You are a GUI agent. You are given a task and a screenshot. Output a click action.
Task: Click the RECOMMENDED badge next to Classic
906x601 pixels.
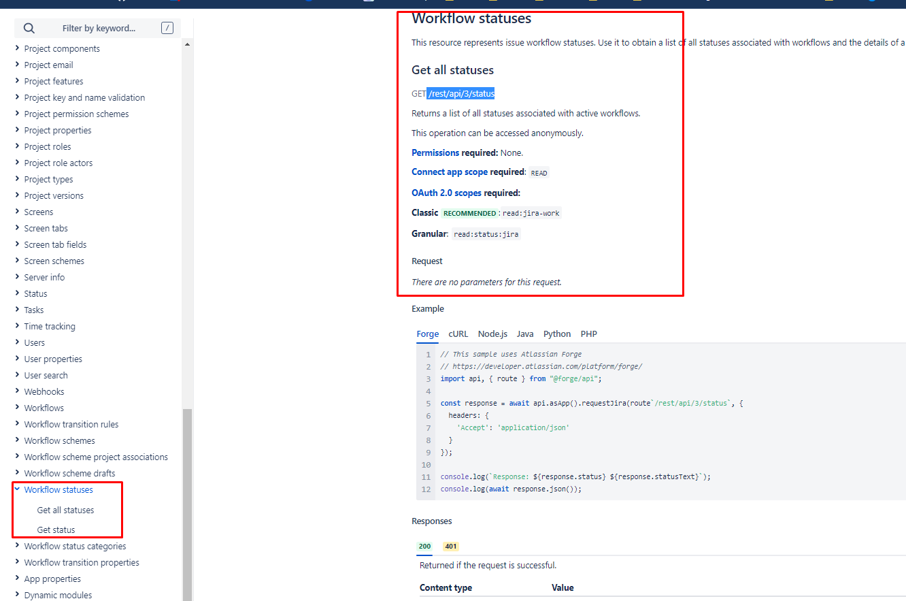coord(469,213)
